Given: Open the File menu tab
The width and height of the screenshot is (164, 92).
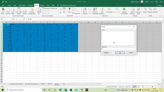Looking at the screenshot, I should (x=3, y=5).
